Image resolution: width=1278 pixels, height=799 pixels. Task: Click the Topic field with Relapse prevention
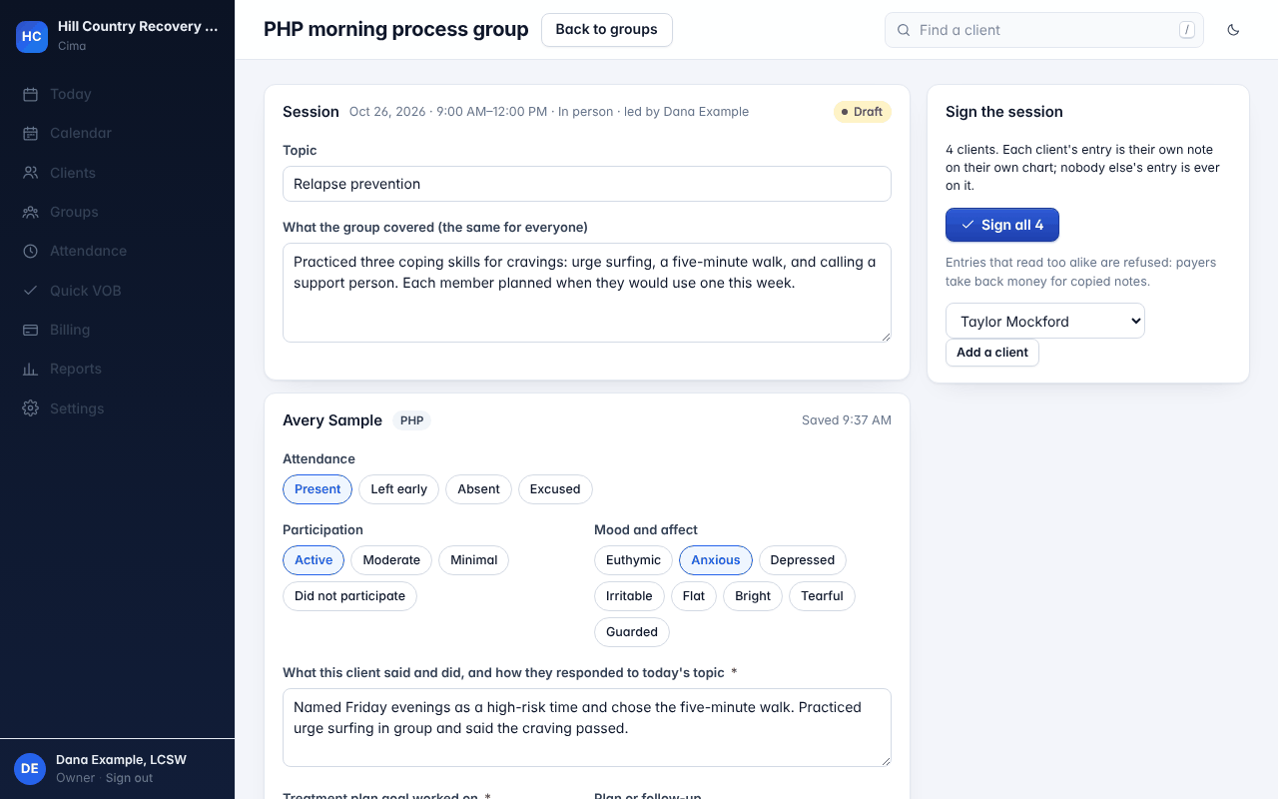(587, 184)
